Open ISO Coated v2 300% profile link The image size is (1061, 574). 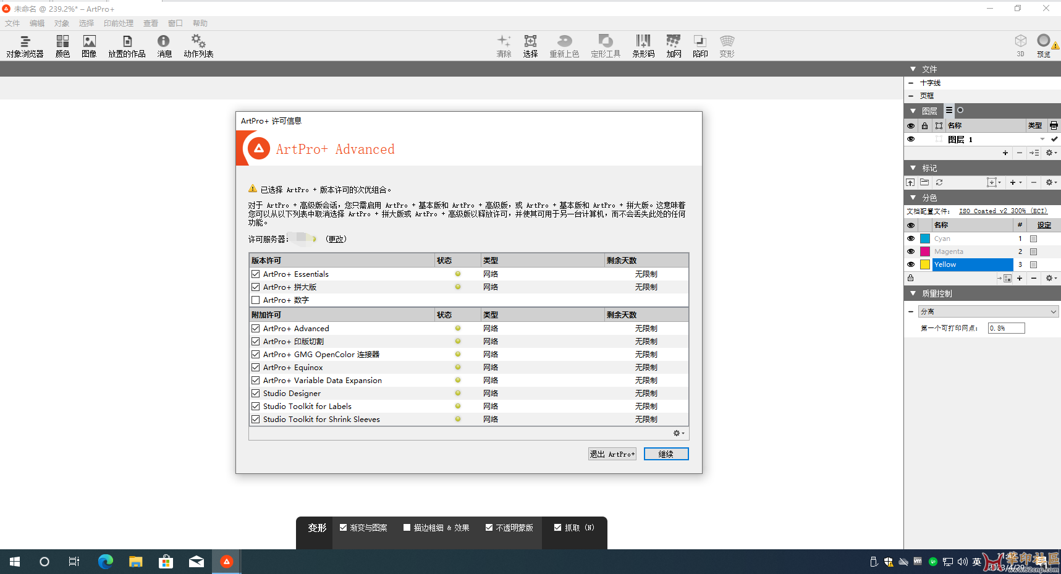(1003, 211)
